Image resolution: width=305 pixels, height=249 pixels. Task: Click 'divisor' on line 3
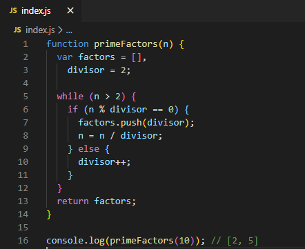point(86,70)
